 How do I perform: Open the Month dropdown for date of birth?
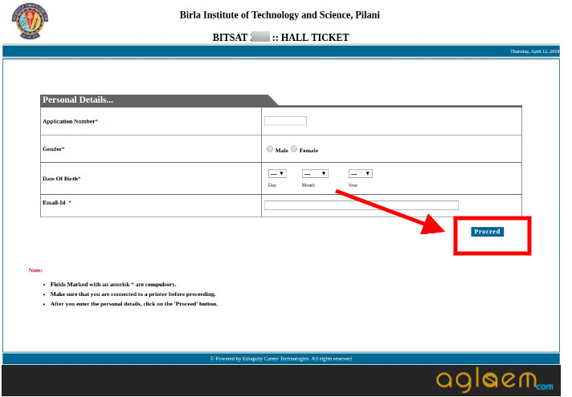tap(315, 174)
